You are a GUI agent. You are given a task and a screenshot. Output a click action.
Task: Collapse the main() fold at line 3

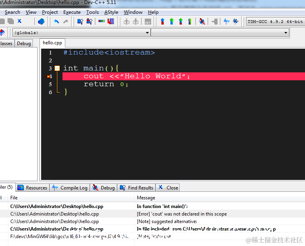(x=57, y=68)
